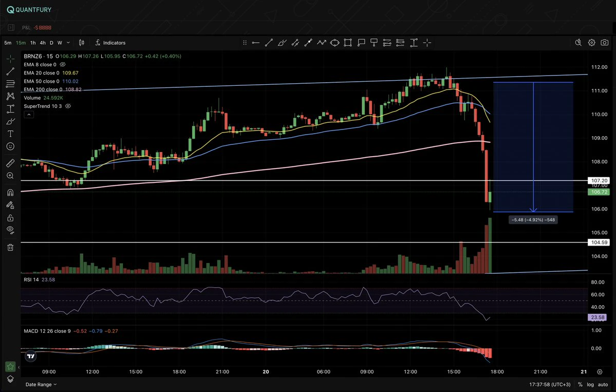Switch to the 1h timeframe

click(33, 43)
